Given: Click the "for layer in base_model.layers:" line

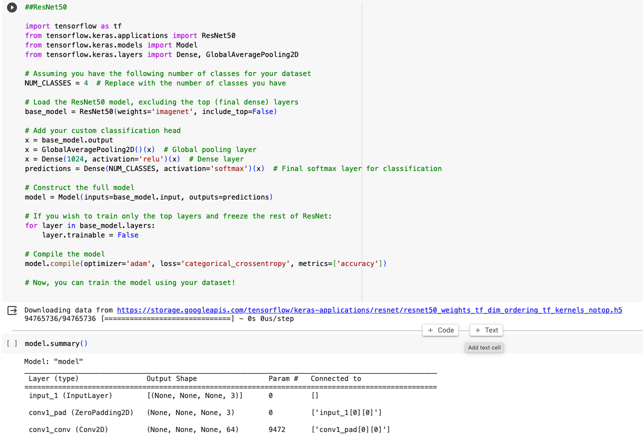Looking at the screenshot, I should [90, 225].
